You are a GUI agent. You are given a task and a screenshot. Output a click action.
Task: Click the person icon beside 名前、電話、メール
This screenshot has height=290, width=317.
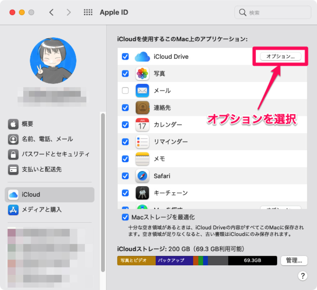pos(13,139)
